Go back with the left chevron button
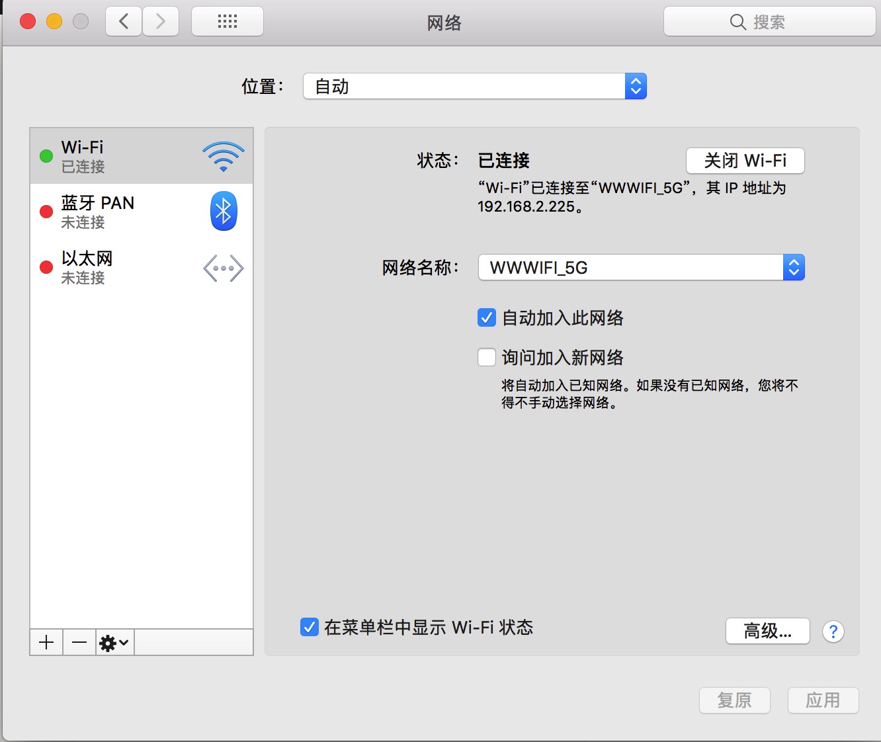Image resolution: width=881 pixels, height=742 pixels. tap(124, 22)
